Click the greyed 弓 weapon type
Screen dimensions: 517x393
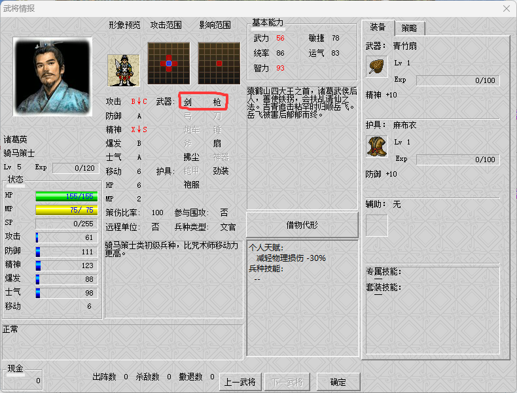188,116
